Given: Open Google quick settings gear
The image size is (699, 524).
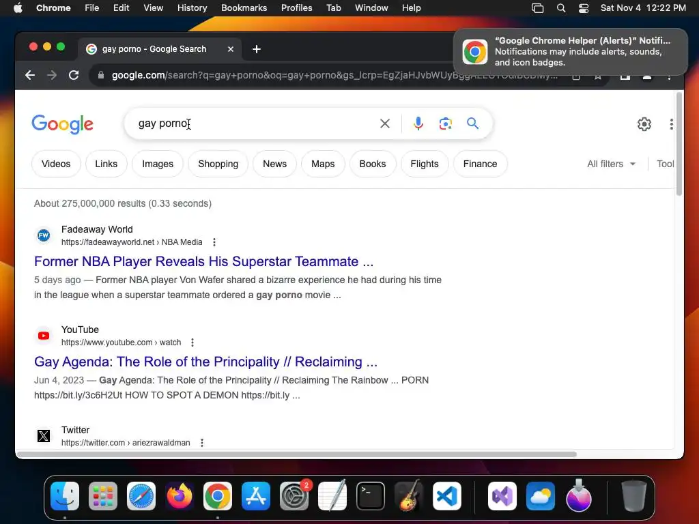Looking at the screenshot, I should click(x=644, y=124).
